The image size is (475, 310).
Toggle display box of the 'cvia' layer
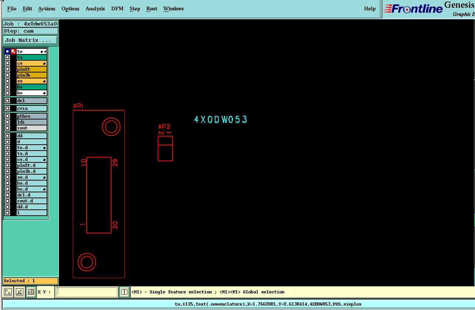(x=7, y=108)
